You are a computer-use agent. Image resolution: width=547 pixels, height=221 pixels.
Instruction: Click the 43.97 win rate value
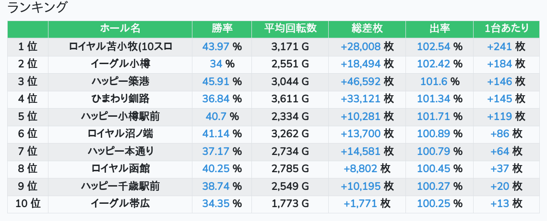(216, 46)
